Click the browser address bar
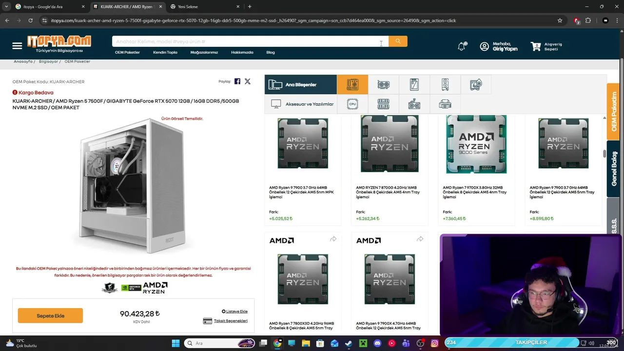The width and height of the screenshot is (624, 351). pyautogui.click(x=302, y=20)
